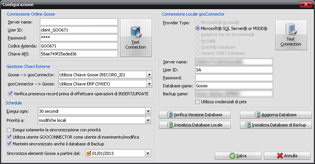Click the red X icon on Annulla

coord(280,156)
